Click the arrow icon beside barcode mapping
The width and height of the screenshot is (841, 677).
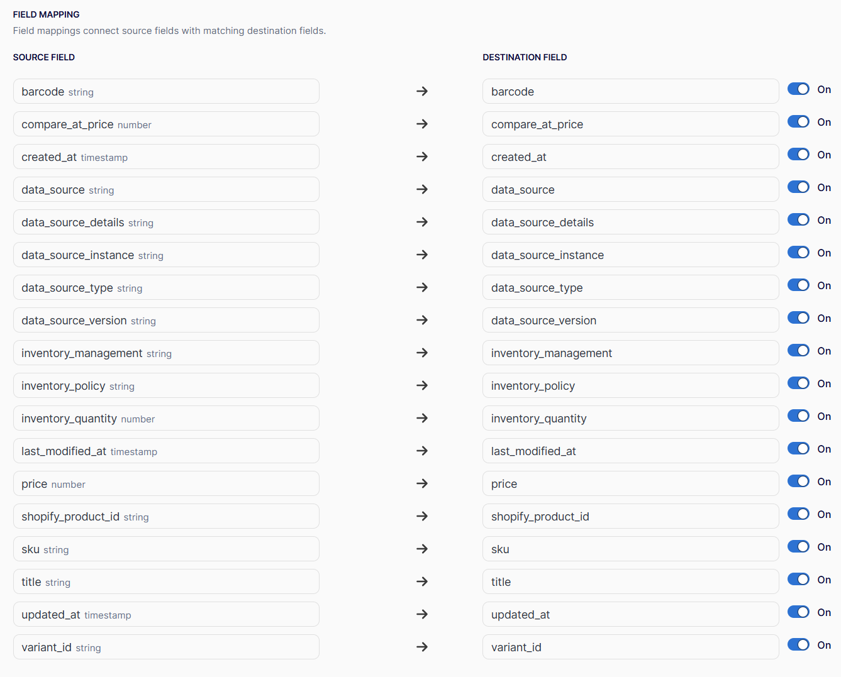point(422,91)
